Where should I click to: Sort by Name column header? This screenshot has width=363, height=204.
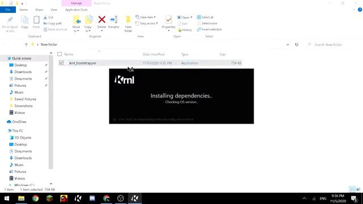pyautogui.click(x=69, y=54)
